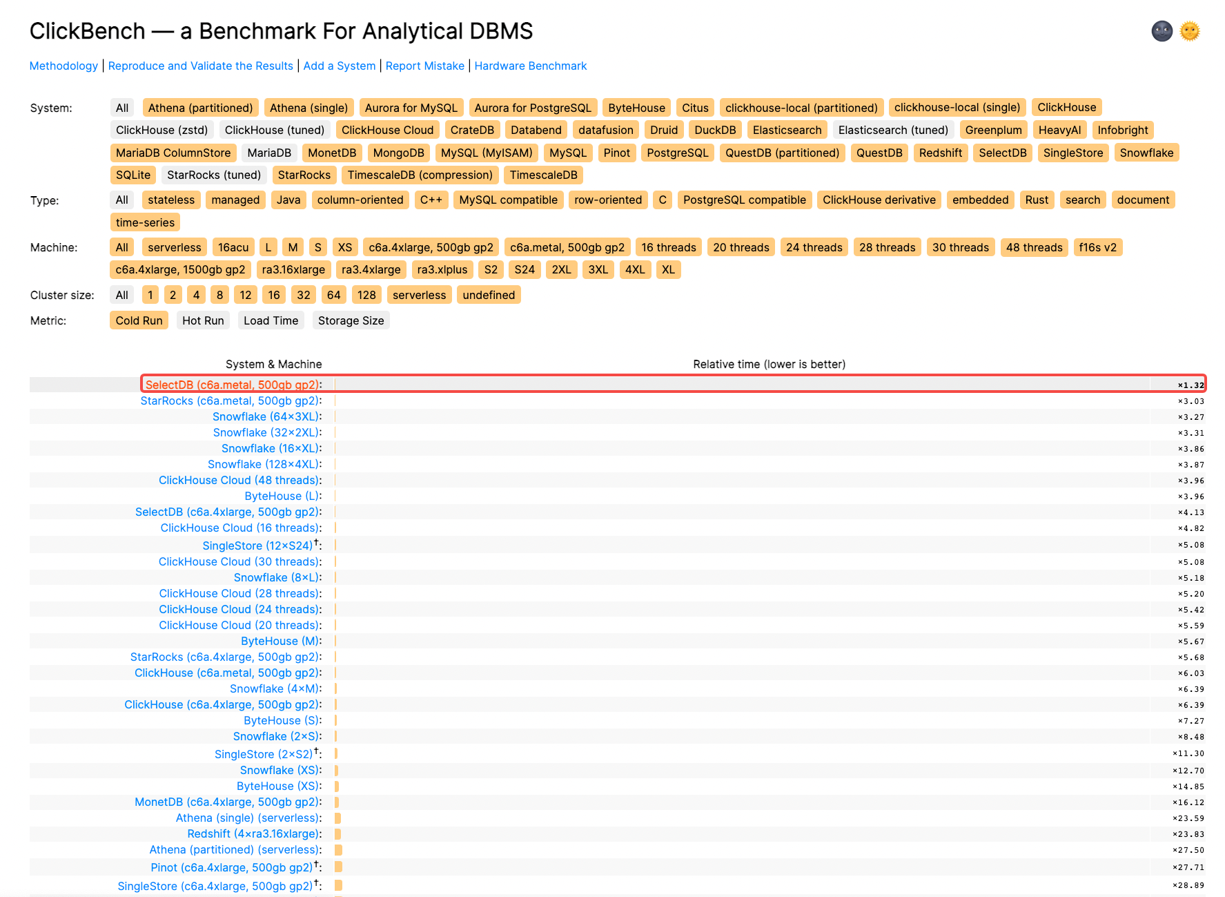Toggle the PostgreSQL compatible type filter
The height and width of the screenshot is (897, 1225).
pyautogui.click(x=744, y=200)
